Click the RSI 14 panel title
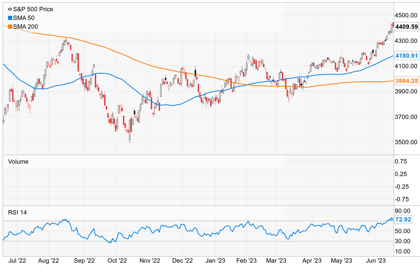 click(17, 212)
